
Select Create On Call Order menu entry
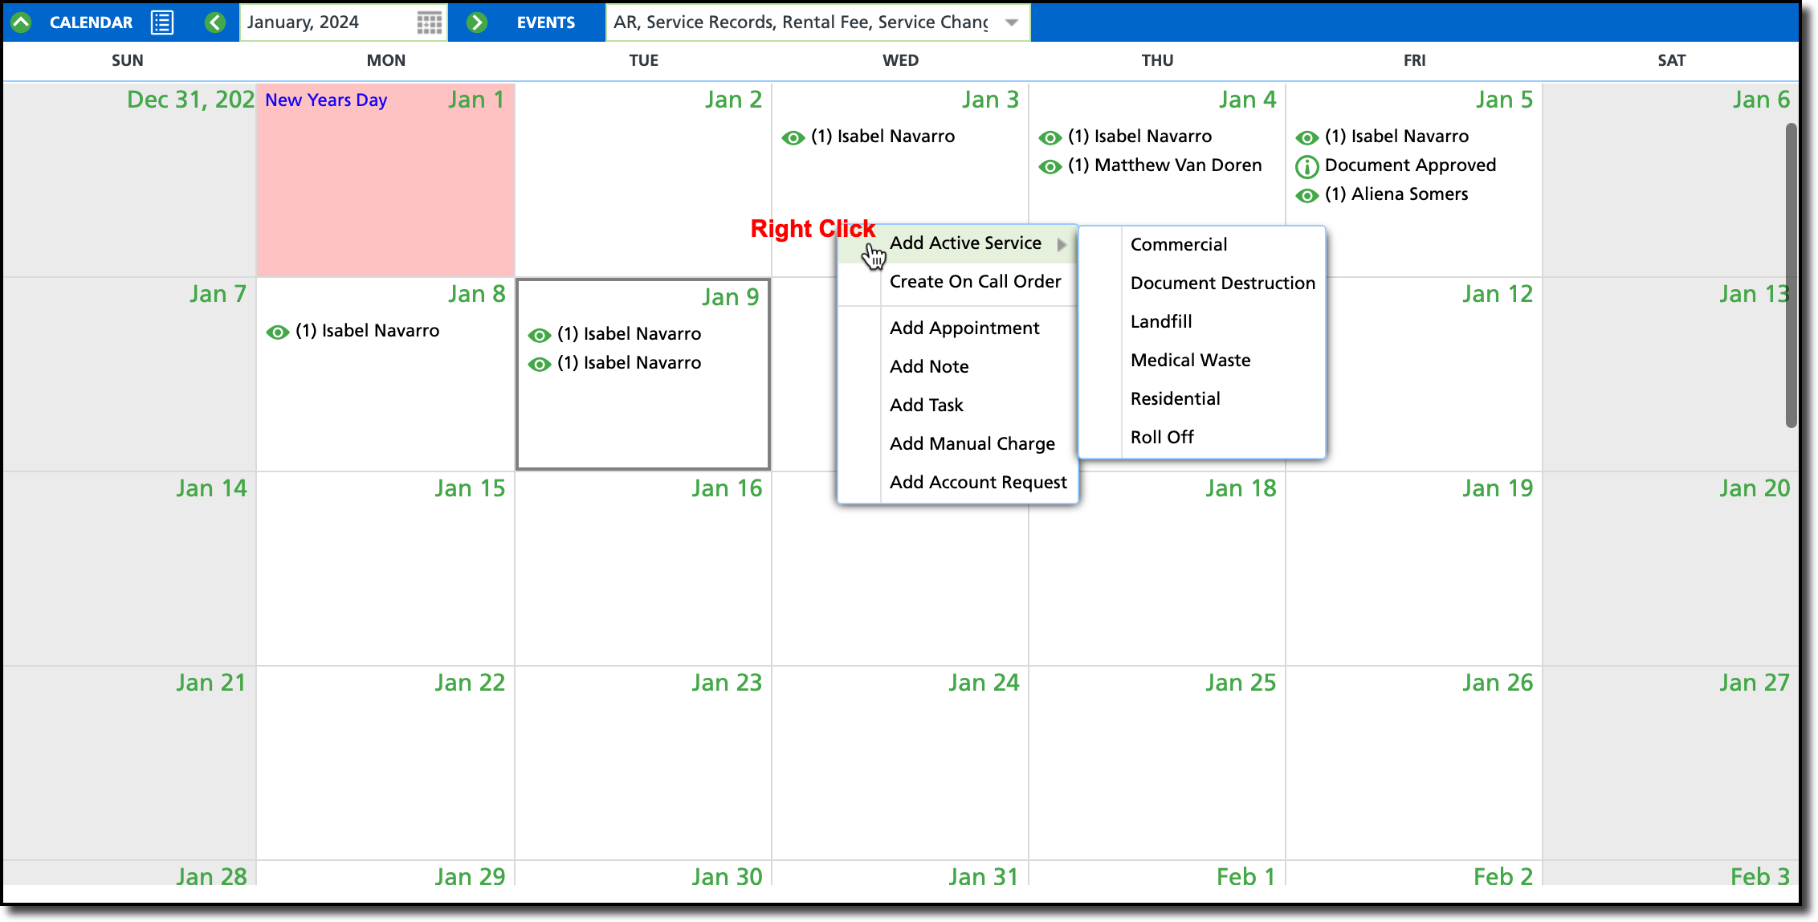point(975,282)
